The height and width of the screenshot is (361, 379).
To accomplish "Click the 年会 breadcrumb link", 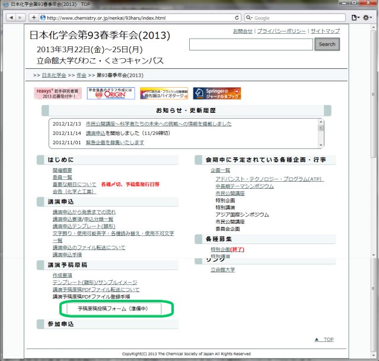I will (81, 75).
